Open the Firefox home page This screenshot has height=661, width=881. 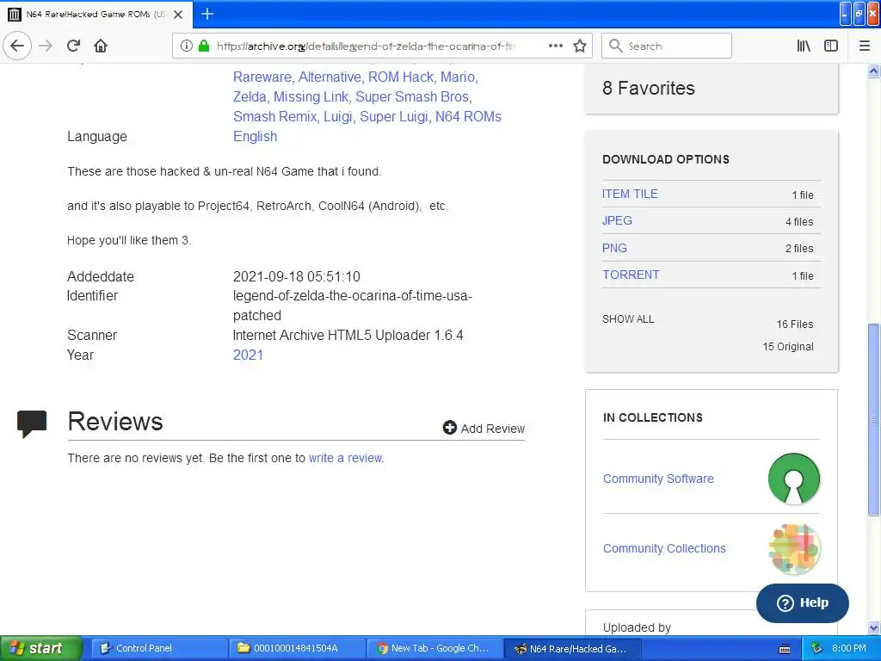[101, 46]
